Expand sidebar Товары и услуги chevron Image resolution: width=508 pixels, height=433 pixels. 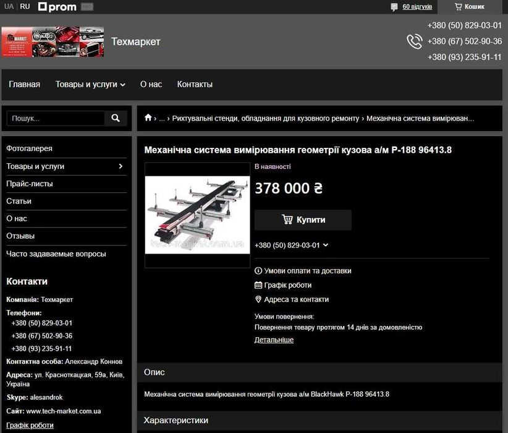tap(121, 166)
